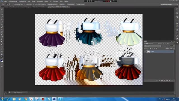Select the History Brush tool

(2, 32)
